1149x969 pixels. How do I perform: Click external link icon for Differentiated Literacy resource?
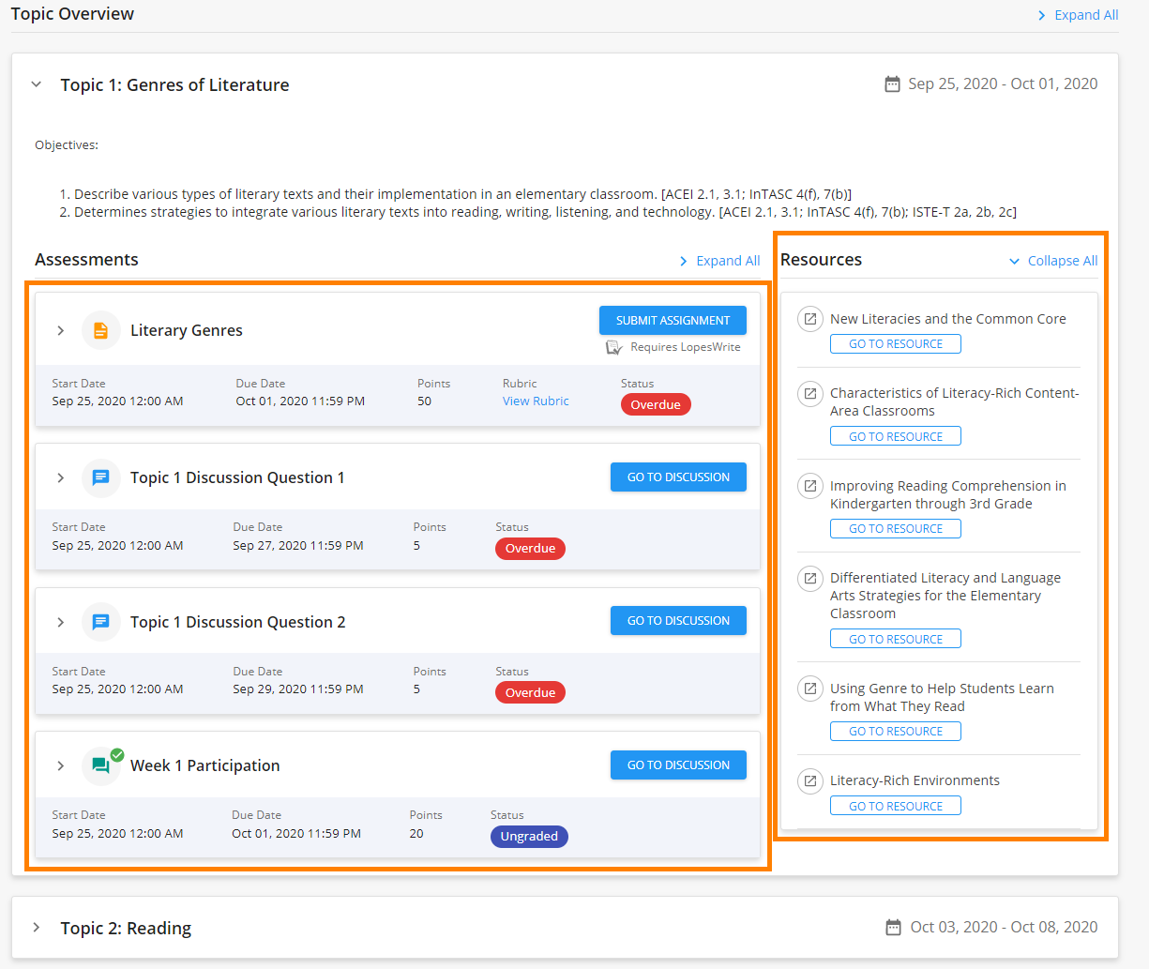click(x=809, y=578)
